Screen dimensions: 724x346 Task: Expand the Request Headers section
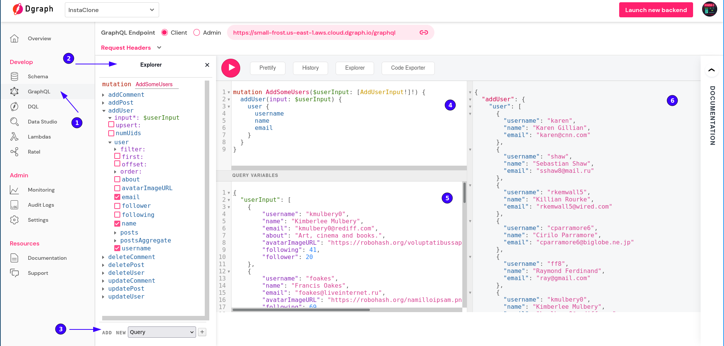(x=131, y=47)
